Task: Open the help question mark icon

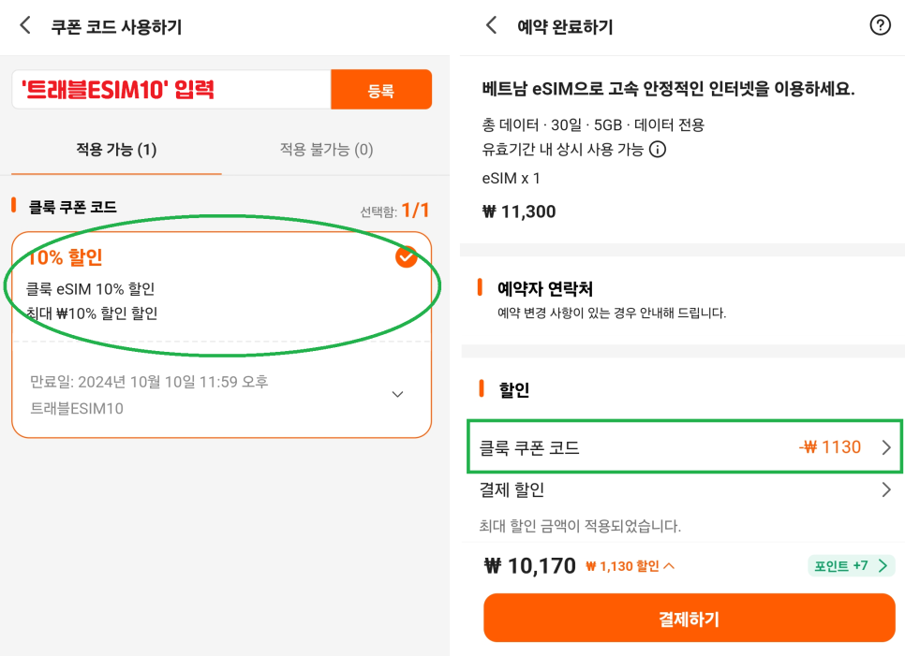Action: tap(880, 25)
